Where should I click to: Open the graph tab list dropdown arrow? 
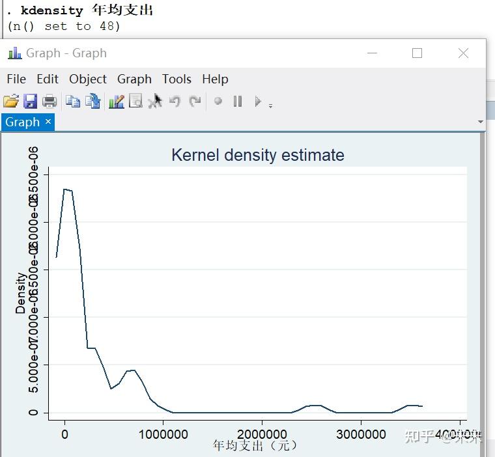(x=481, y=122)
